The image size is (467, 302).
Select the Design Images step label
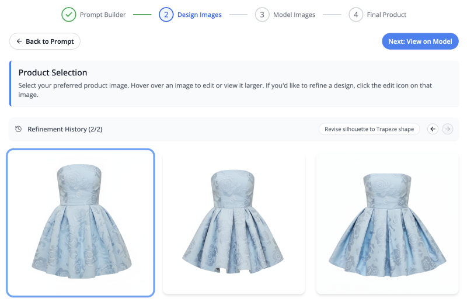coord(200,15)
